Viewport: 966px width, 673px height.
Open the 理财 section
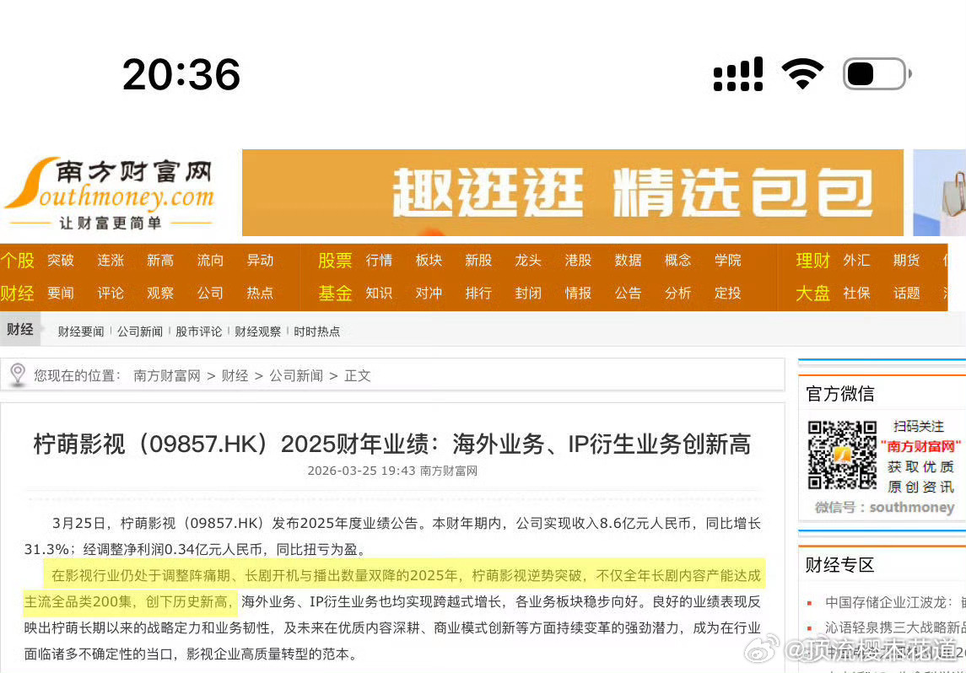pos(811,260)
